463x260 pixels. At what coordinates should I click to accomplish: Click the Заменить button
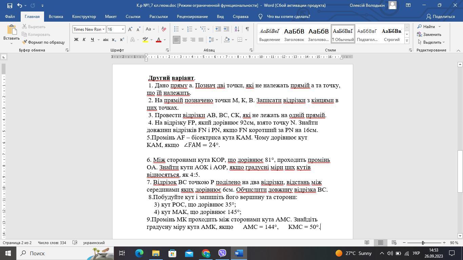pyautogui.click(x=429, y=34)
